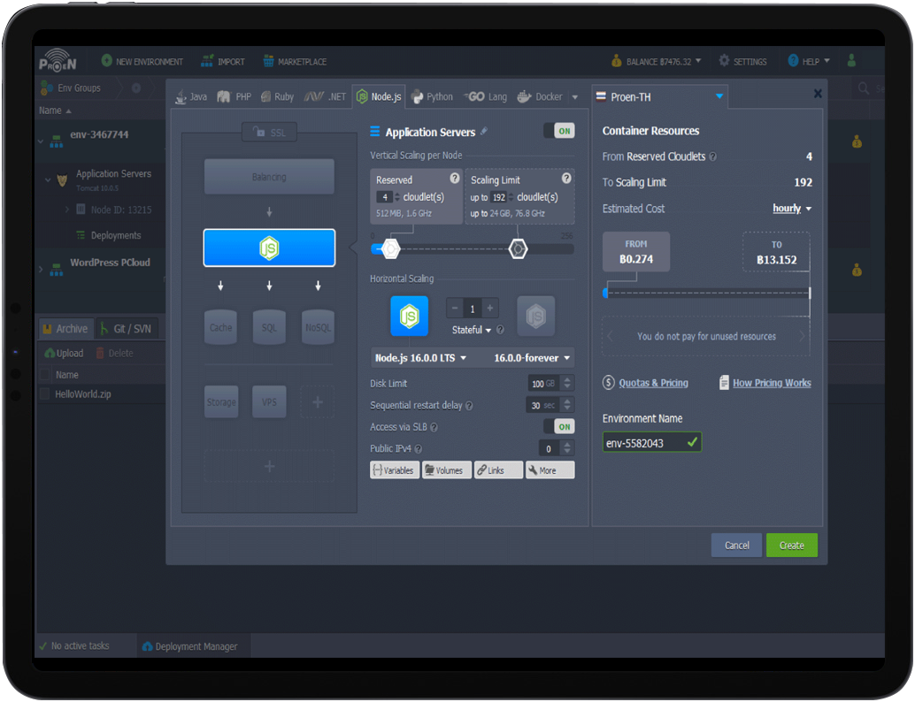Open the Git / SVN tab
915x702 pixels.
click(x=126, y=329)
